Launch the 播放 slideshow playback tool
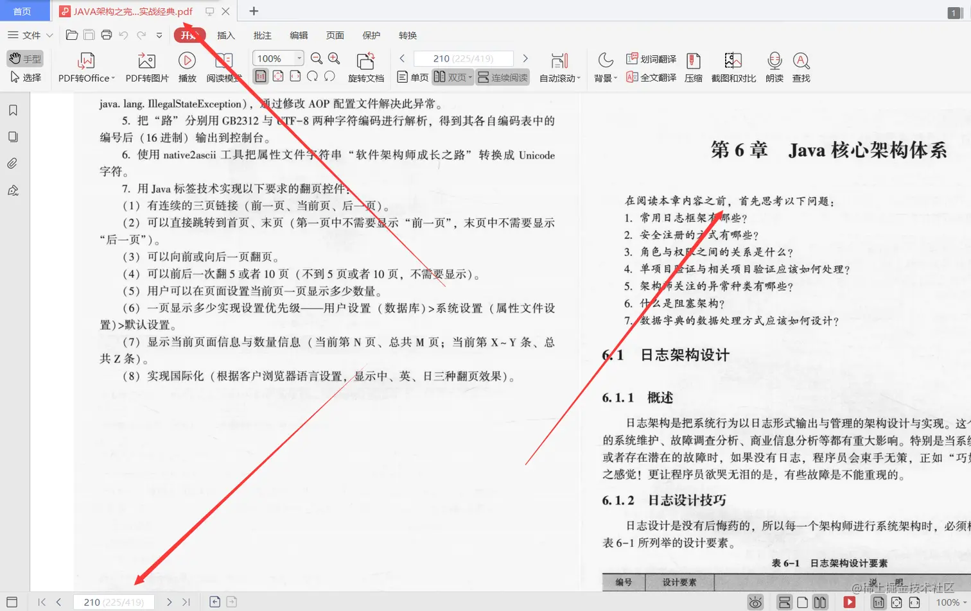 point(186,67)
